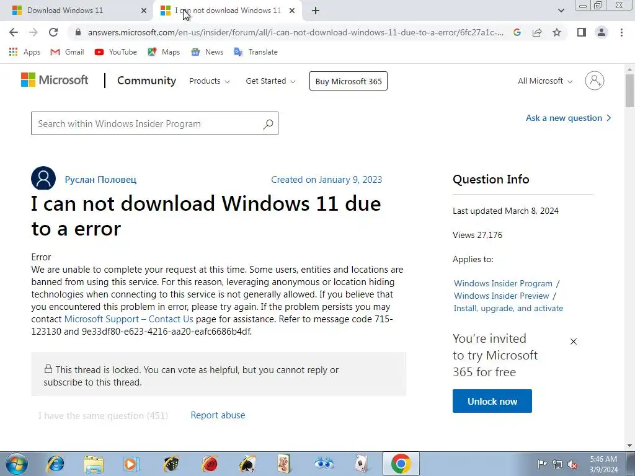635x476 pixels.
Task: Expand the Get Started menu
Action: tap(270, 81)
